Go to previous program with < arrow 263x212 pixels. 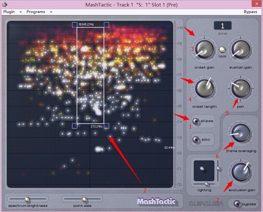click(x=21, y=12)
